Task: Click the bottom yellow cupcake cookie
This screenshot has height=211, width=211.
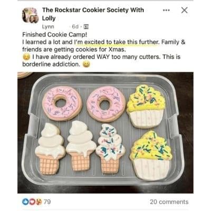Action: [151, 156]
